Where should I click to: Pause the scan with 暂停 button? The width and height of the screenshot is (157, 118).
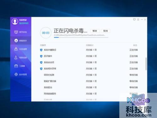95,31
